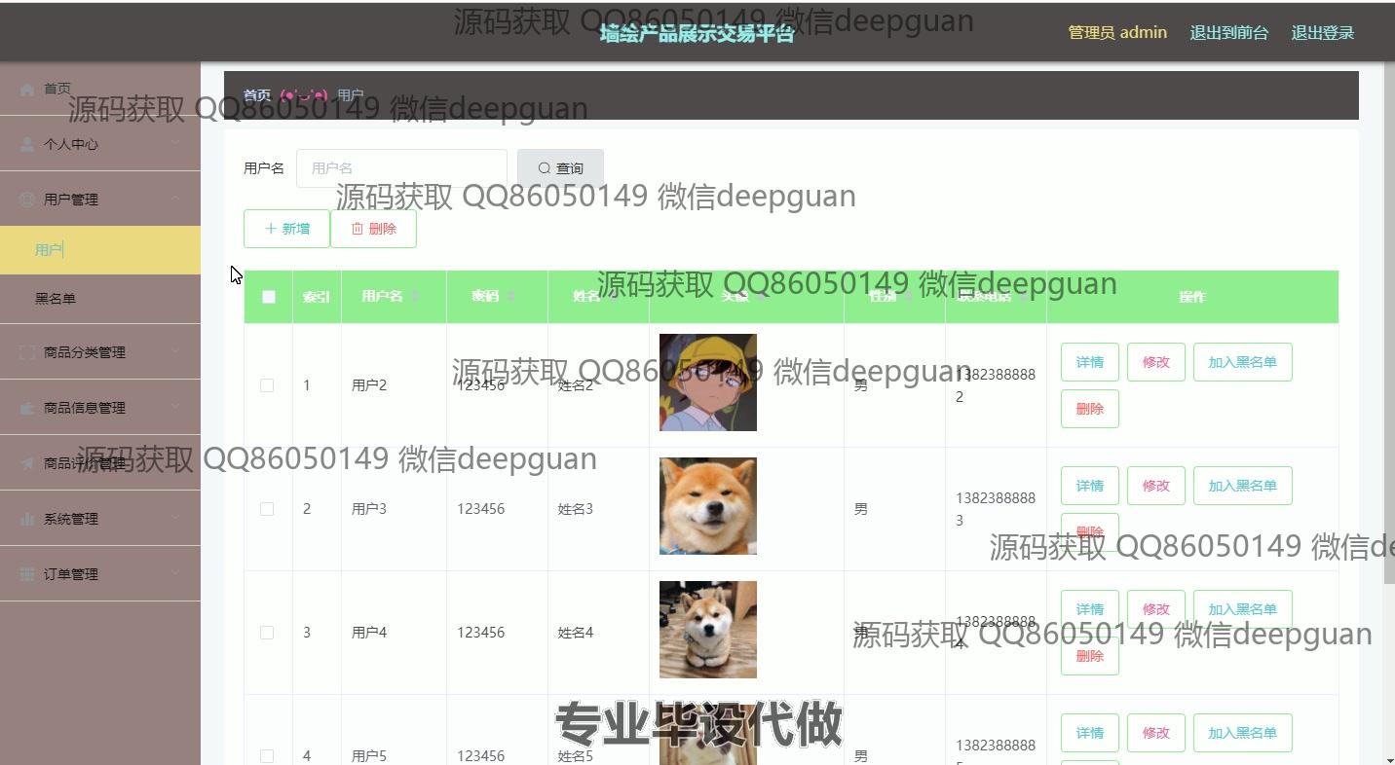
Task: Click the icon beside 商品信息管理
Action: 27,408
